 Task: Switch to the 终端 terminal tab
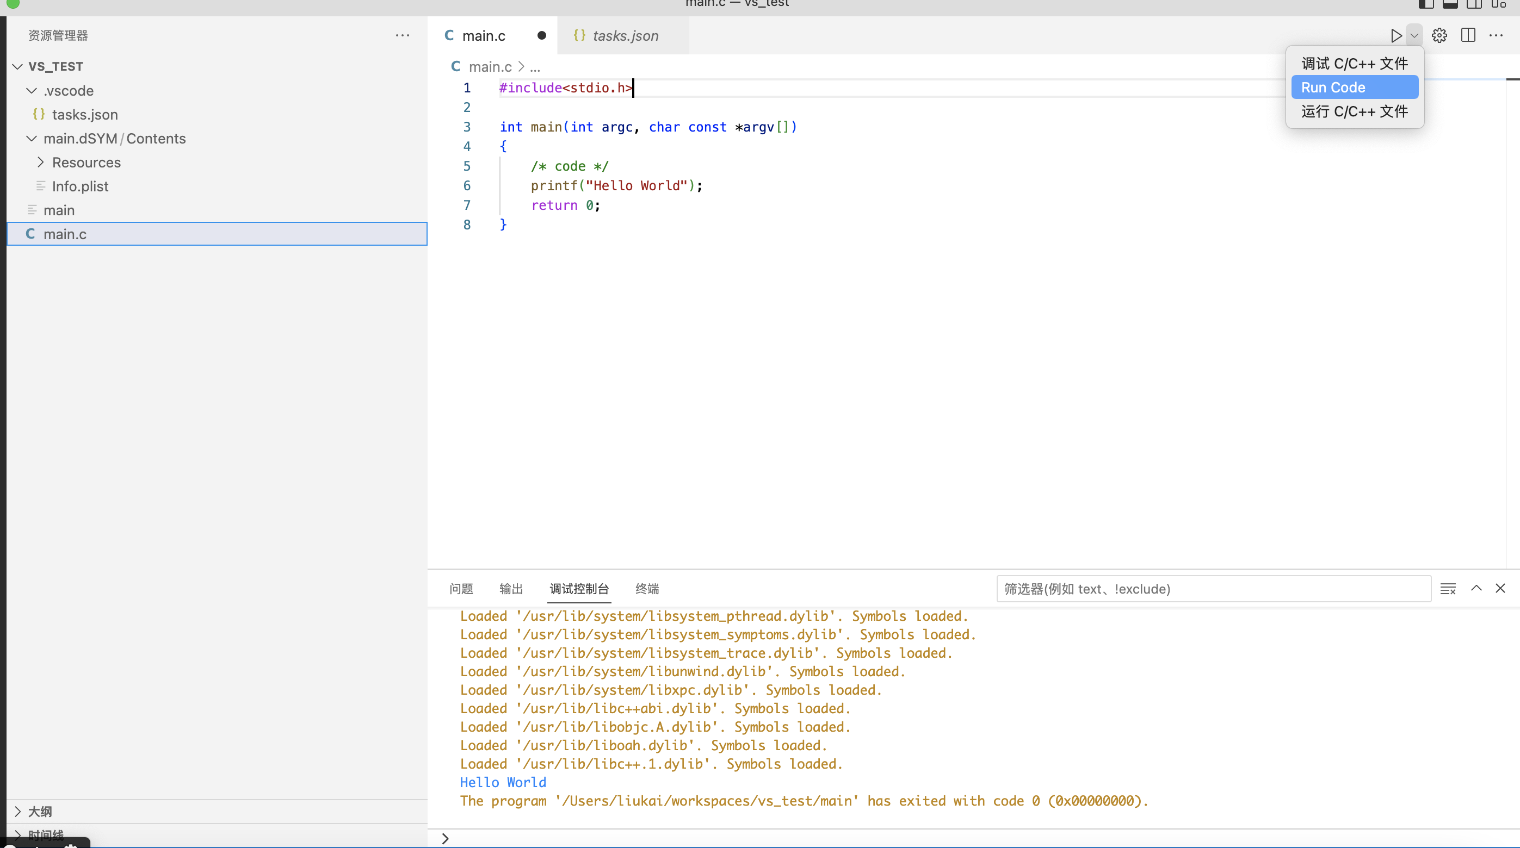point(647,589)
